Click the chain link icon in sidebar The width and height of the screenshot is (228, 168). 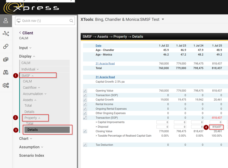pyautogui.click(x=6, y=46)
